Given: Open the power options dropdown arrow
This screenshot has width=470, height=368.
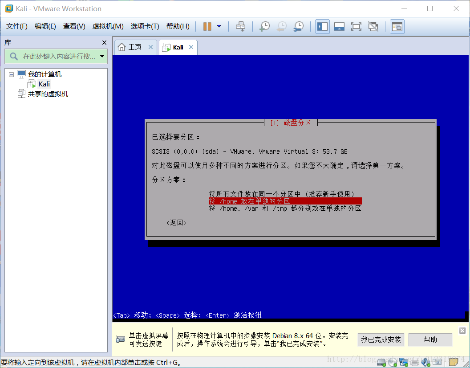Looking at the screenshot, I should click(219, 26).
